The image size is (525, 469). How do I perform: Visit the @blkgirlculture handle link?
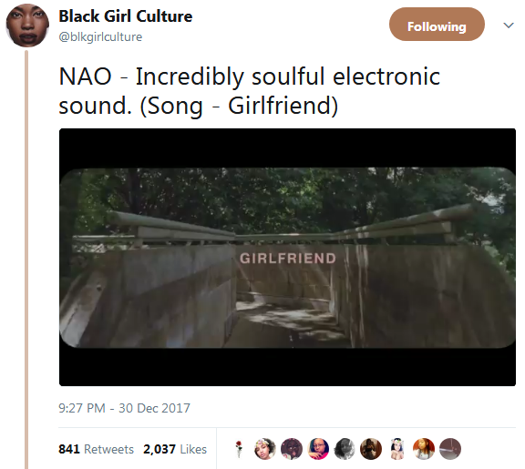click(100, 36)
